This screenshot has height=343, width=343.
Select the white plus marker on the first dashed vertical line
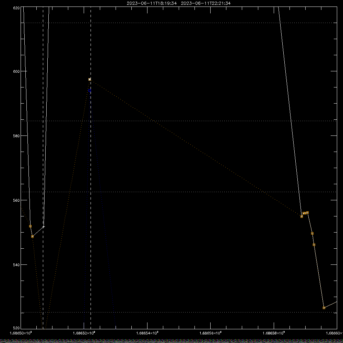point(43,227)
